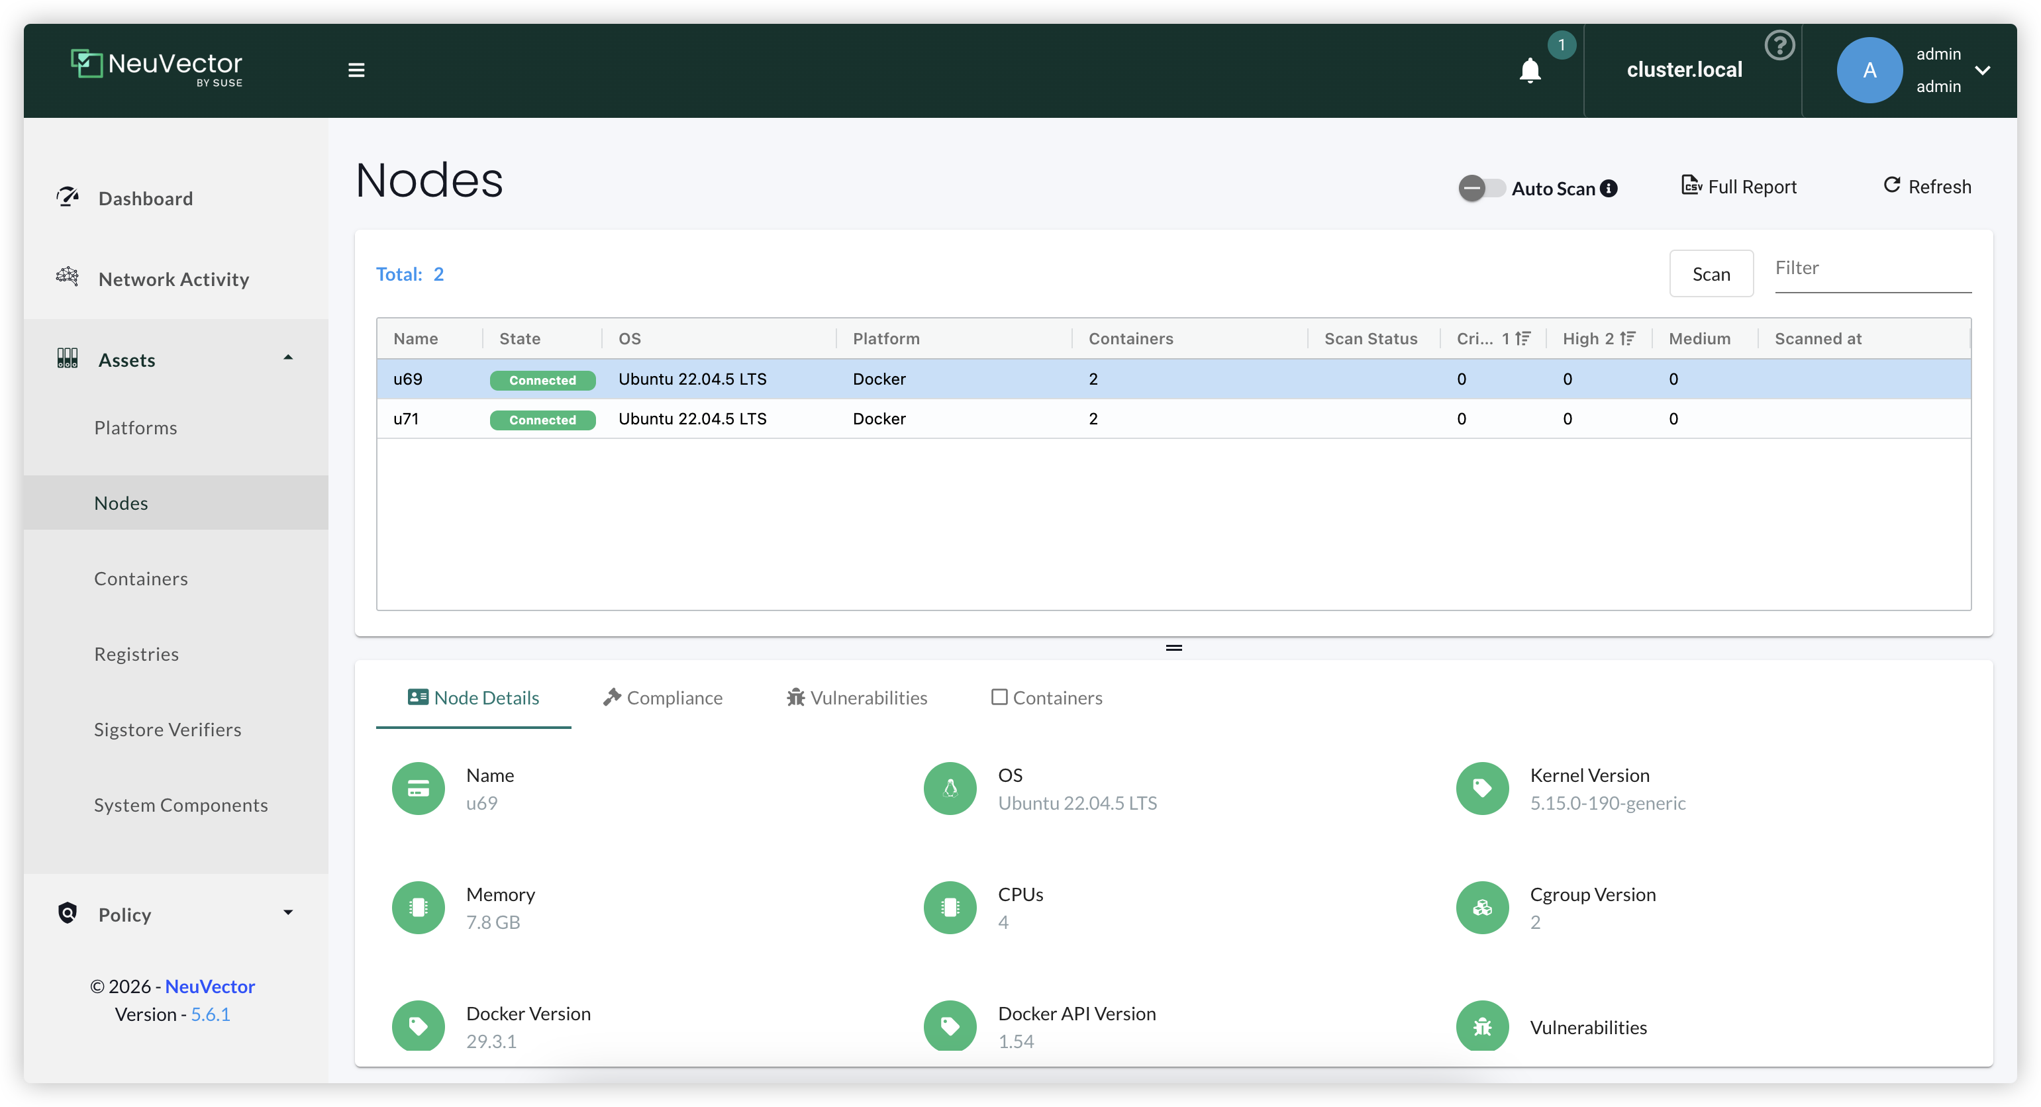Viewport: 2041px width, 1107px height.
Task: Open the version 5.6.1 link
Action: point(211,1014)
